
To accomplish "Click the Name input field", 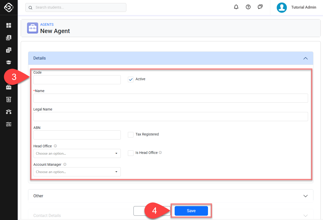I will pos(171,98).
